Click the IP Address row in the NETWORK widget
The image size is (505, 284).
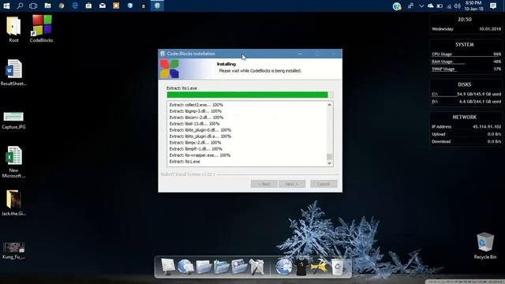click(x=466, y=126)
